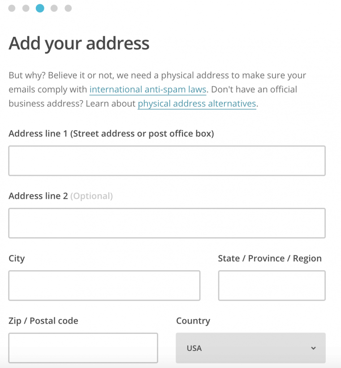The width and height of the screenshot is (341, 368).
Task: Click the City input box
Action: click(x=104, y=285)
